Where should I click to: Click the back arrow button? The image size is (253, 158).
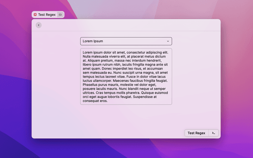(x=38, y=25)
